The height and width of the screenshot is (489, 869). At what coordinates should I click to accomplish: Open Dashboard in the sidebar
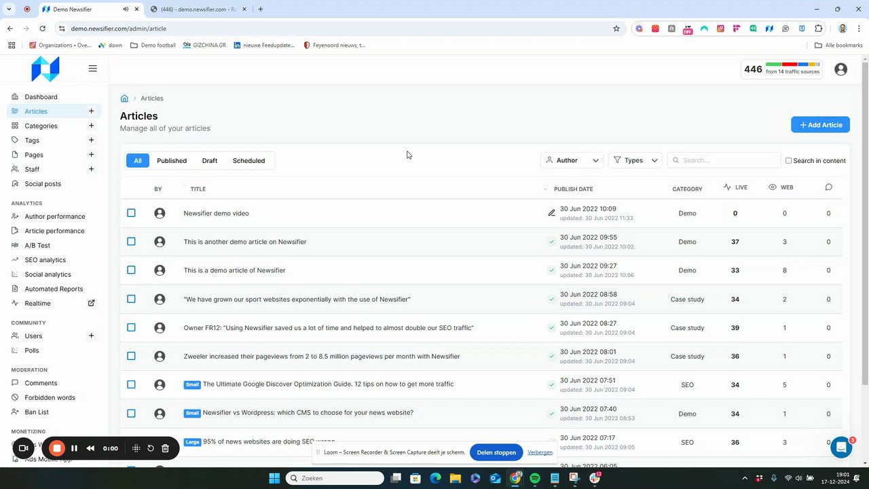pos(41,97)
